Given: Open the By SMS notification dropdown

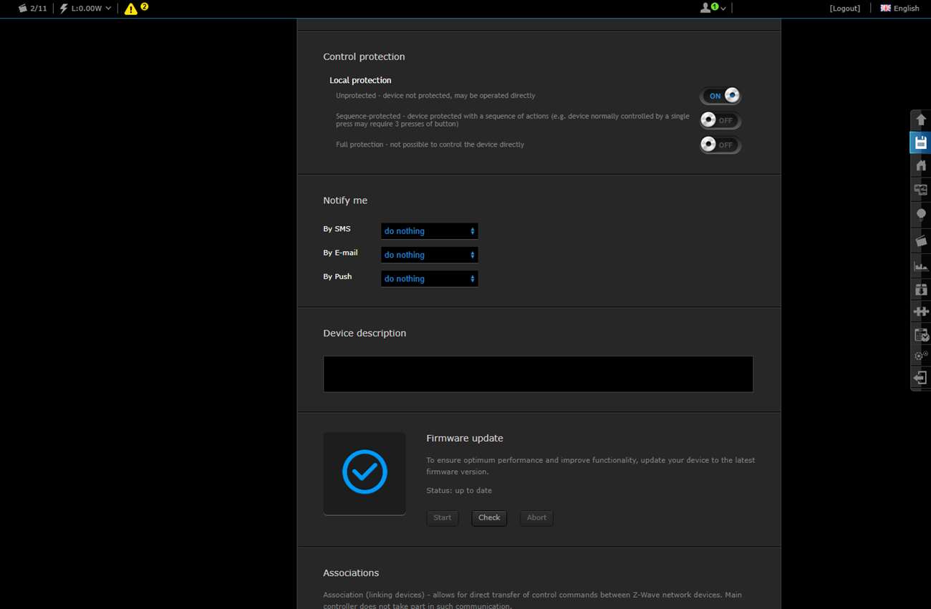Looking at the screenshot, I should point(429,231).
